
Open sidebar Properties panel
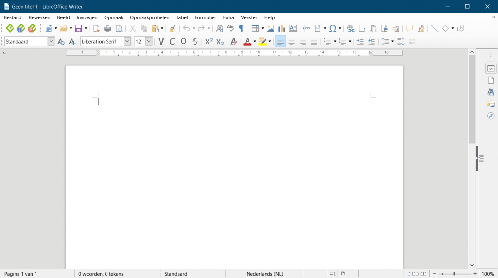[x=491, y=68]
